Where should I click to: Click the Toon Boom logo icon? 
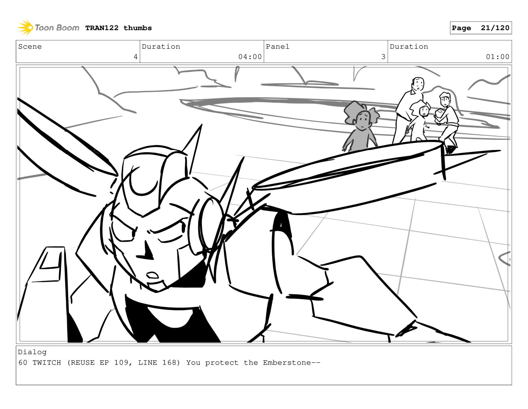tap(25, 28)
